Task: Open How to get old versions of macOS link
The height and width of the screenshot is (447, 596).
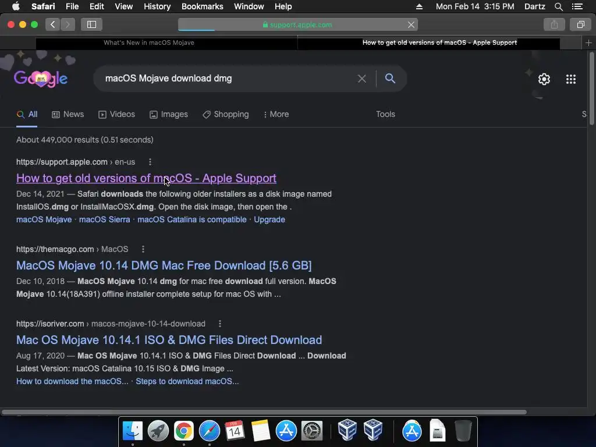Action: [146, 178]
